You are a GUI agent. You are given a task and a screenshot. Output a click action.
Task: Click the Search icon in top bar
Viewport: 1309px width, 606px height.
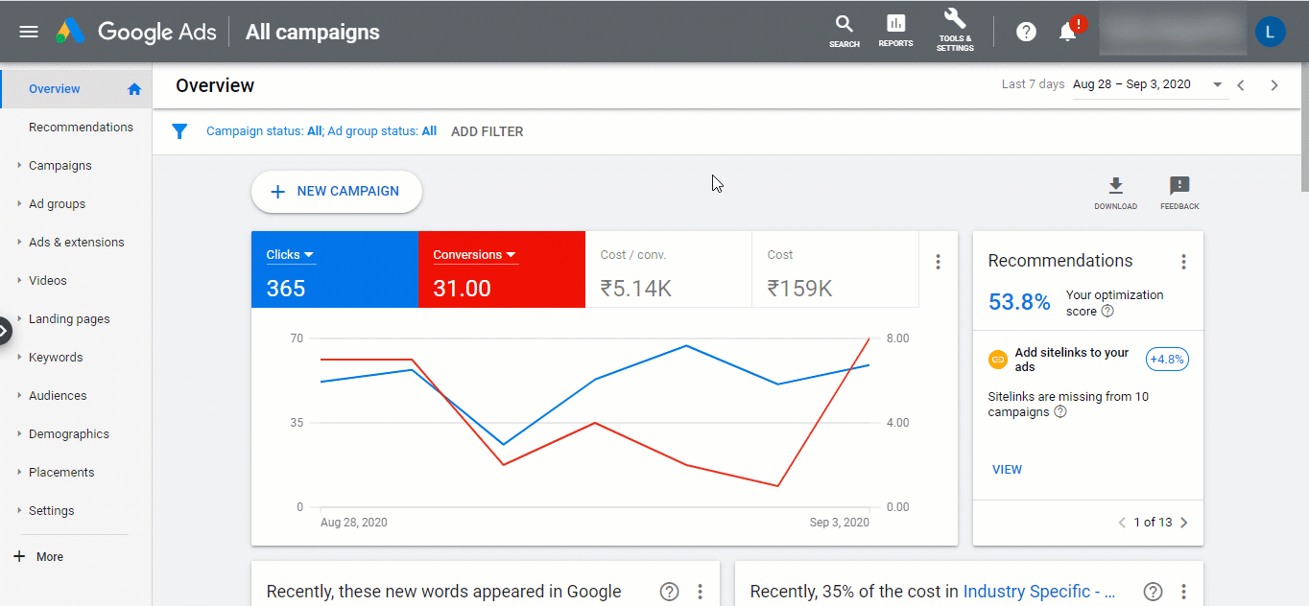point(844,29)
